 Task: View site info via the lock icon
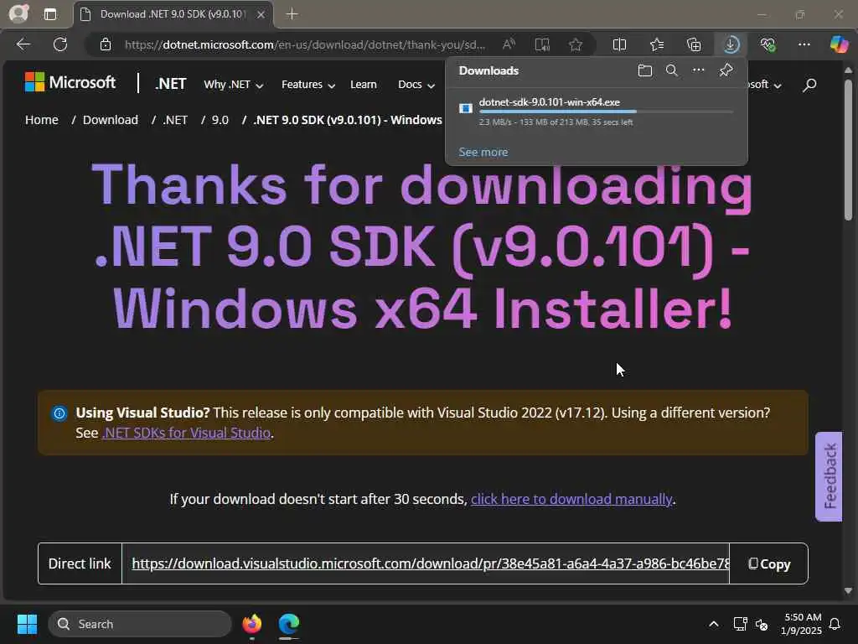coord(106,44)
